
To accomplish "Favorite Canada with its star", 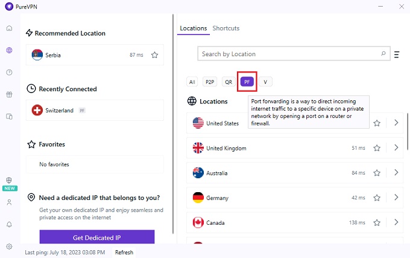I will pyautogui.click(x=377, y=222).
